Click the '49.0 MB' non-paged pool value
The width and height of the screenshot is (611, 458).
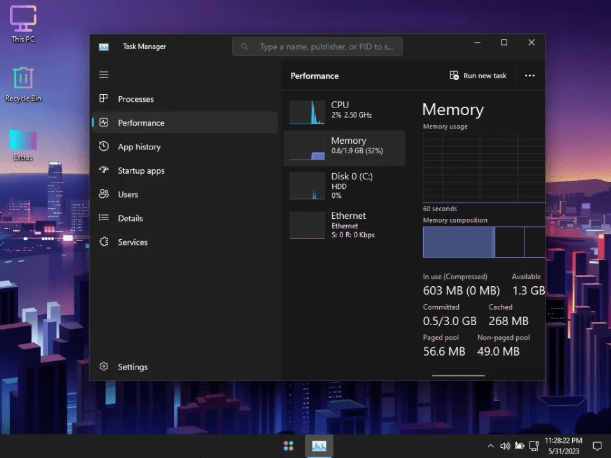498,351
